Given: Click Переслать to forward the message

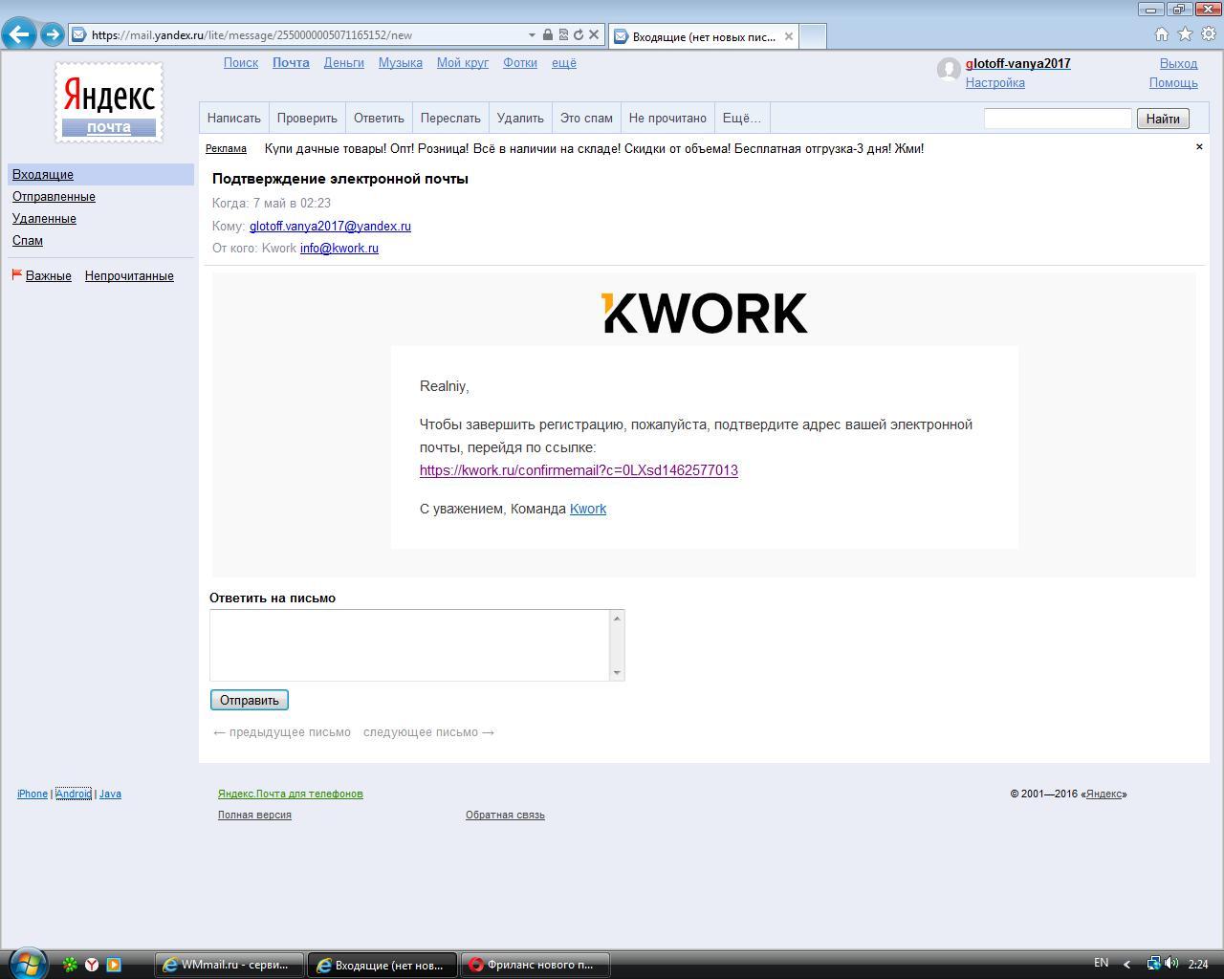Looking at the screenshot, I should click(x=450, y=118).
